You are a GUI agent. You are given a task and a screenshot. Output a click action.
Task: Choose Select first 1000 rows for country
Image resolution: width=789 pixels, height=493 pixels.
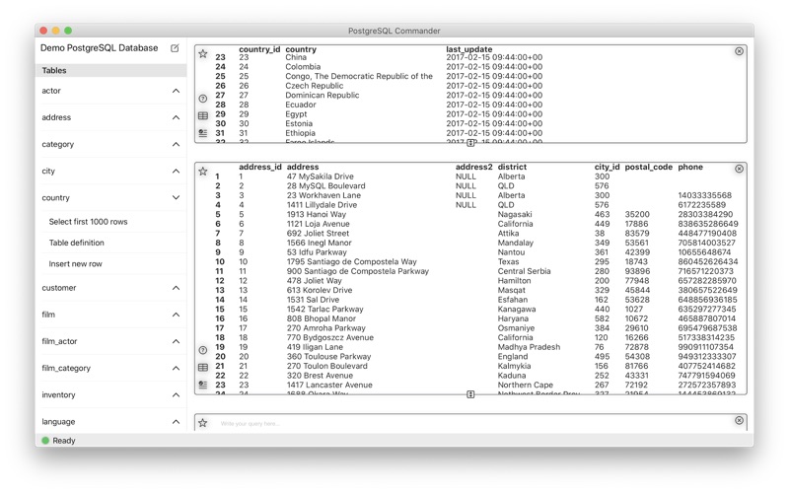[88, 222]
